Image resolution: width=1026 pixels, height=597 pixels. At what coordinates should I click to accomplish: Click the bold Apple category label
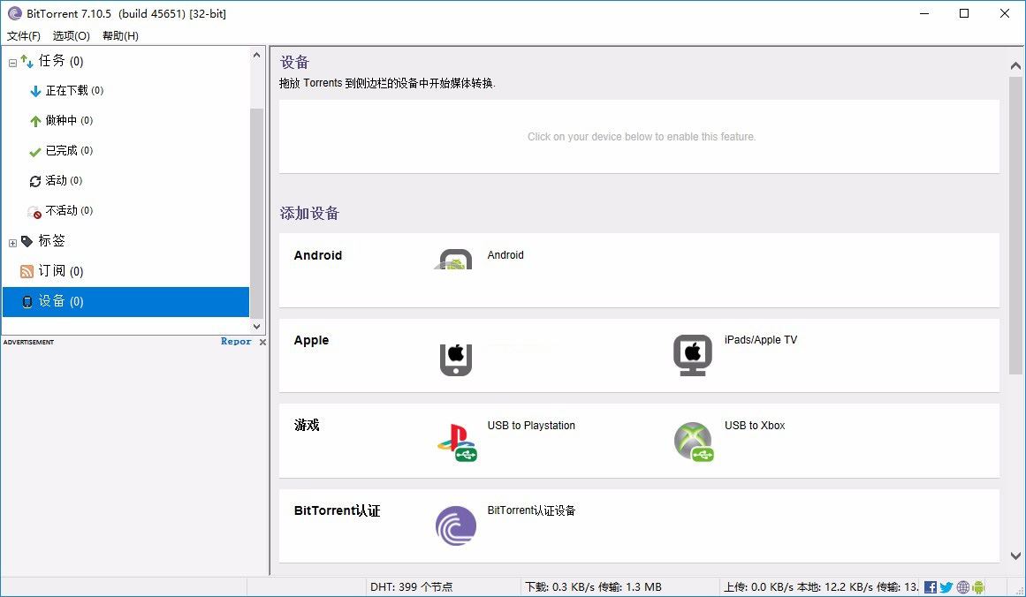click(x=311, y=340)
